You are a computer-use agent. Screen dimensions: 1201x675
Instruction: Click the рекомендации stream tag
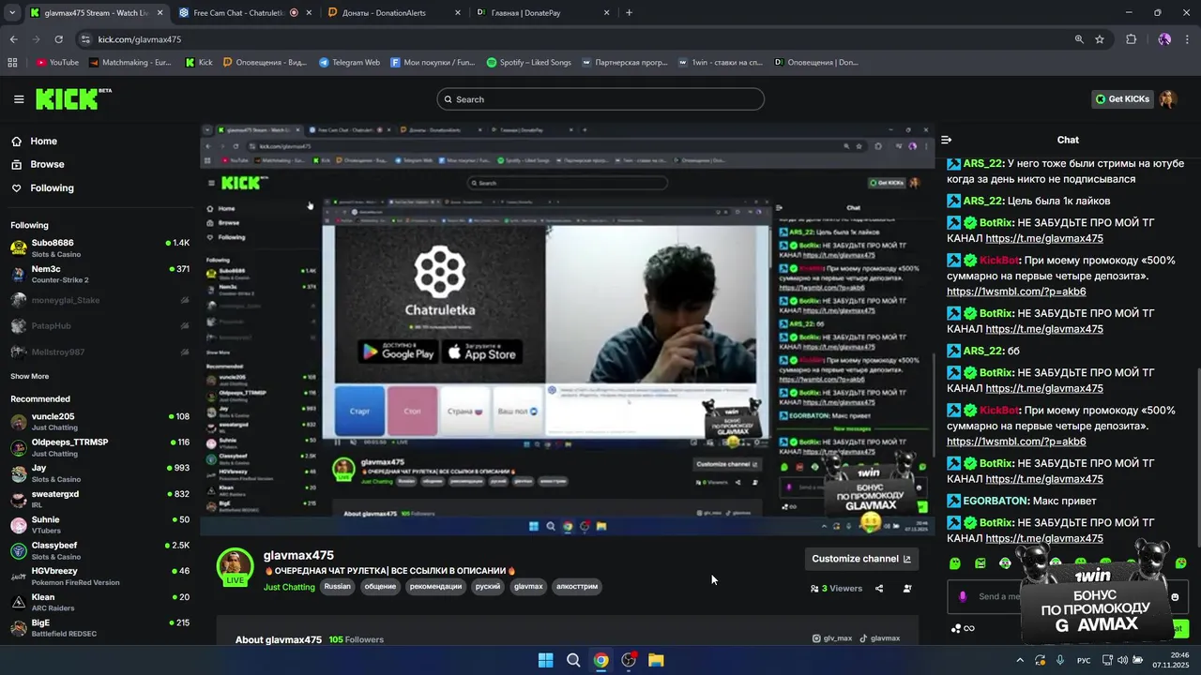435,587
